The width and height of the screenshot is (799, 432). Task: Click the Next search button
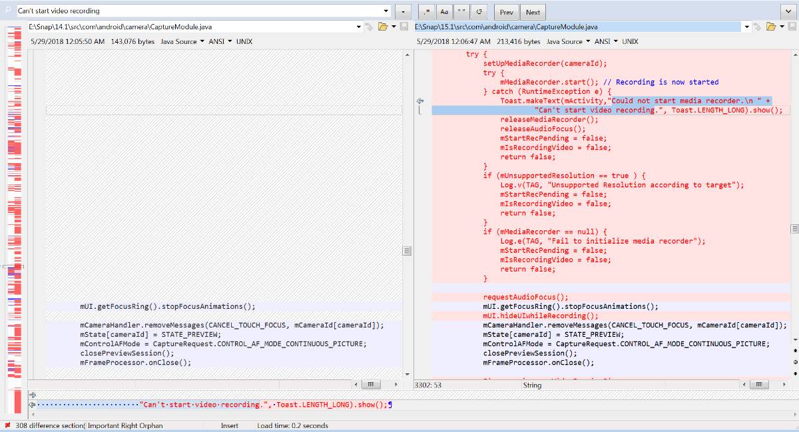pyautogui.click(x=533, y=12)
